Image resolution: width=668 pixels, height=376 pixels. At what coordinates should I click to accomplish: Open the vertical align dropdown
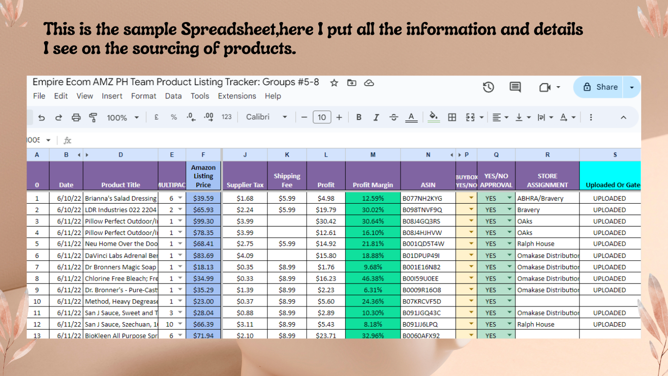523,117
